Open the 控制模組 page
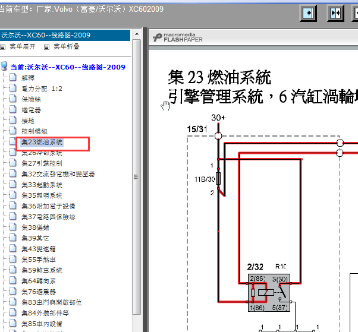 (x=34, y=131)
